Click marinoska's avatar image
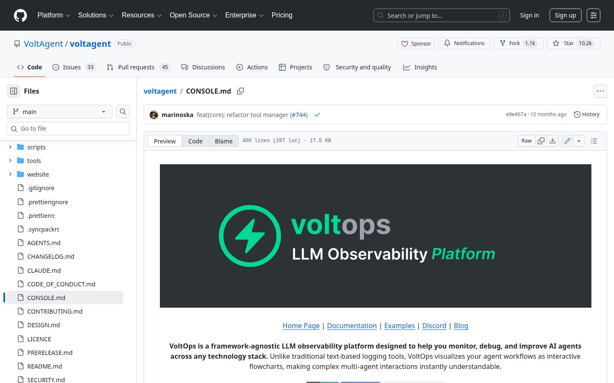Image resolution: width=614 pixels, height=383 pixels. (154, 115)
